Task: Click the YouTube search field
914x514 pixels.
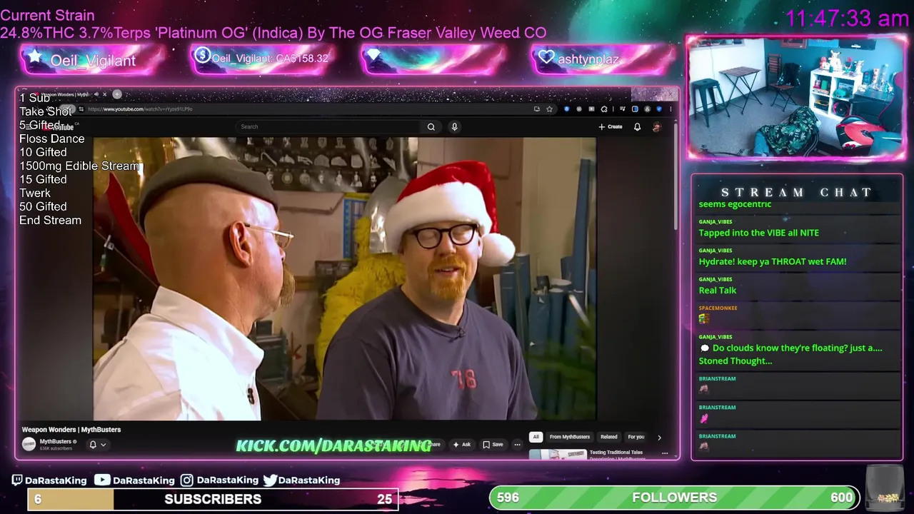Action: (x=328, y=126)
